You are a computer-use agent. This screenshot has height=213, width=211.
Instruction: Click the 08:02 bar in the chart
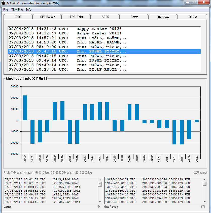click(25, 108)
